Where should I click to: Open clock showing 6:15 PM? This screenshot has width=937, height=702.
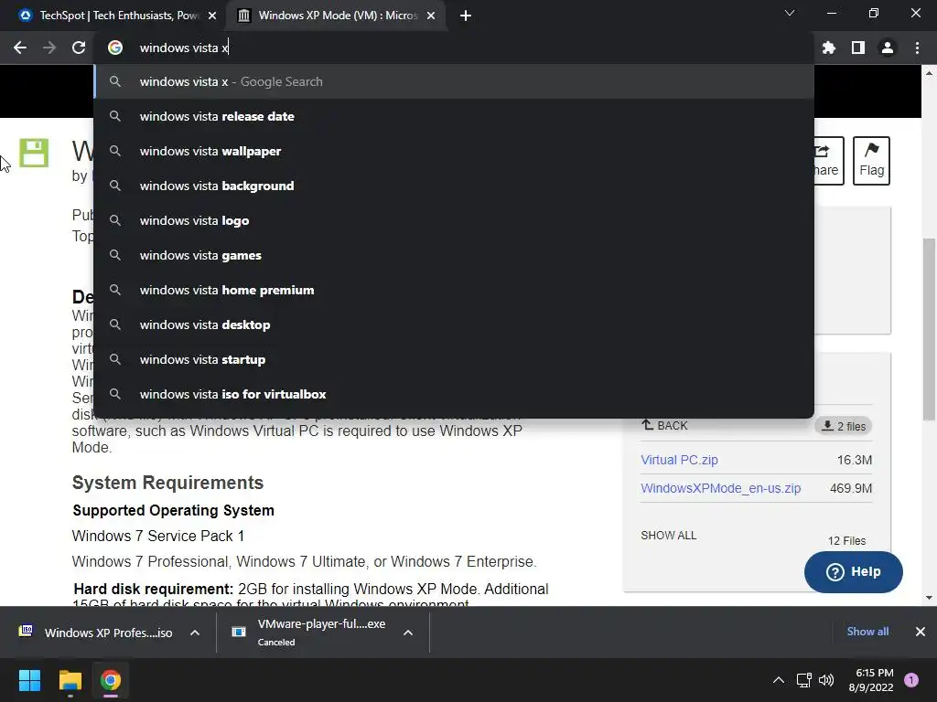point(871,680)
